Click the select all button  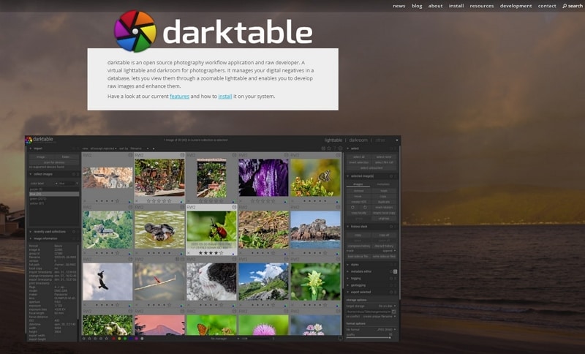[x=358, y=157]
